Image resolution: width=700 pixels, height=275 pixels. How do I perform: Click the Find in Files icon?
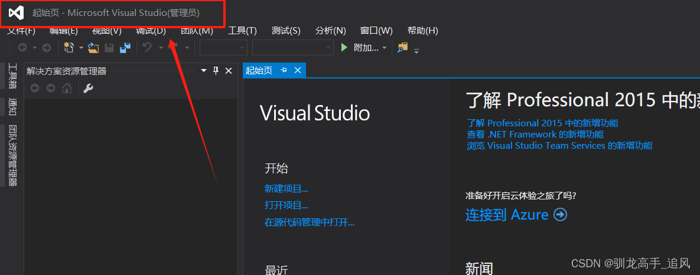pos(403,47)
